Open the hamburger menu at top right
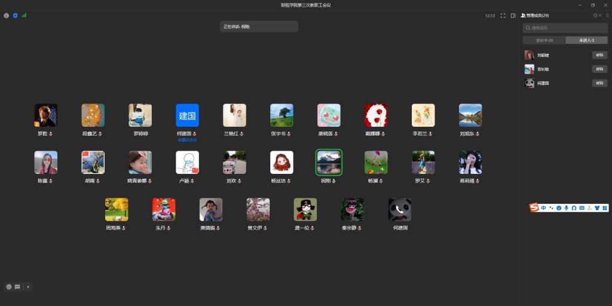Screen dimensions: 612x306 [x=607, y=16]
